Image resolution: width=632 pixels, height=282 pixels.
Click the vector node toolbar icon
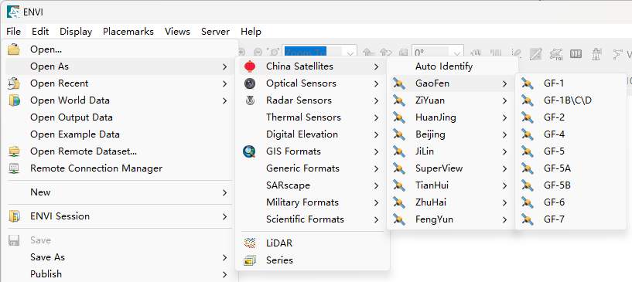[x=617, y=54]
